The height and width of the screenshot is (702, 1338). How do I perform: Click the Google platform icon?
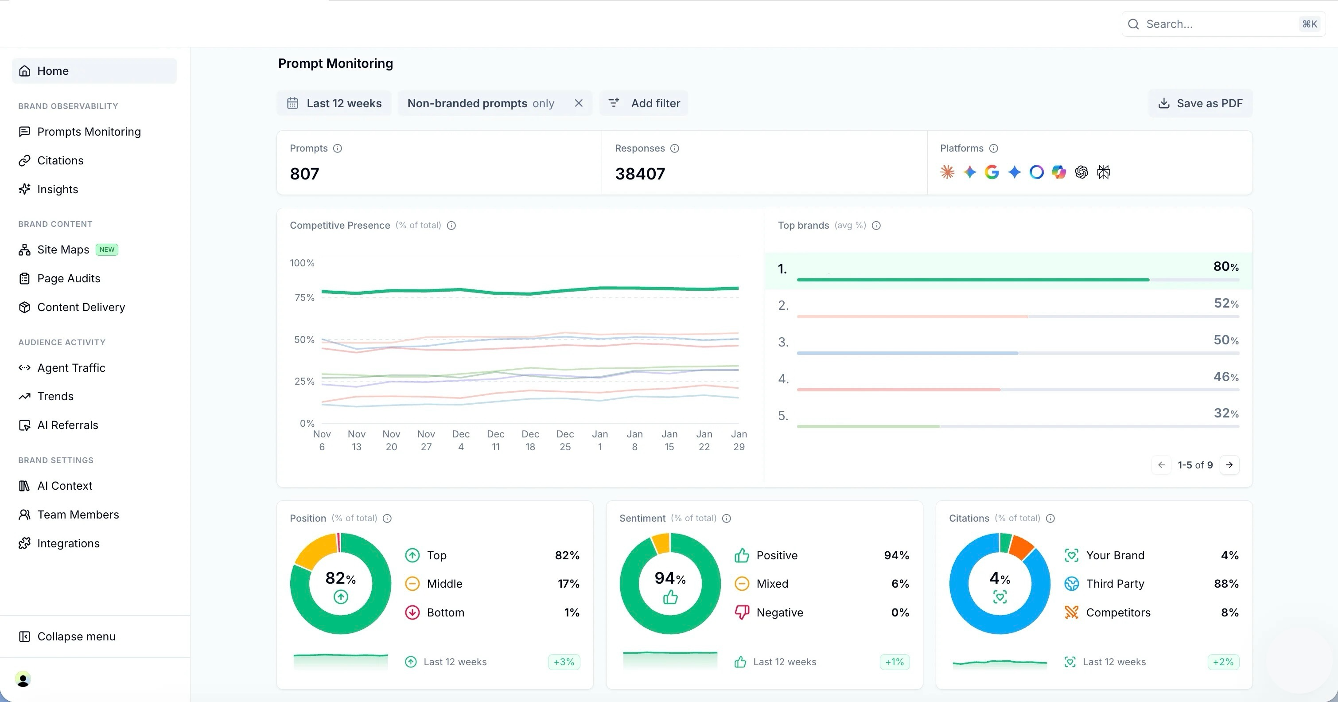tap(992, 172)
